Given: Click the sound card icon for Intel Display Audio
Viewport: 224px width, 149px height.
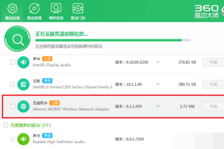Looking at the screenshot, I should (23, 62).
